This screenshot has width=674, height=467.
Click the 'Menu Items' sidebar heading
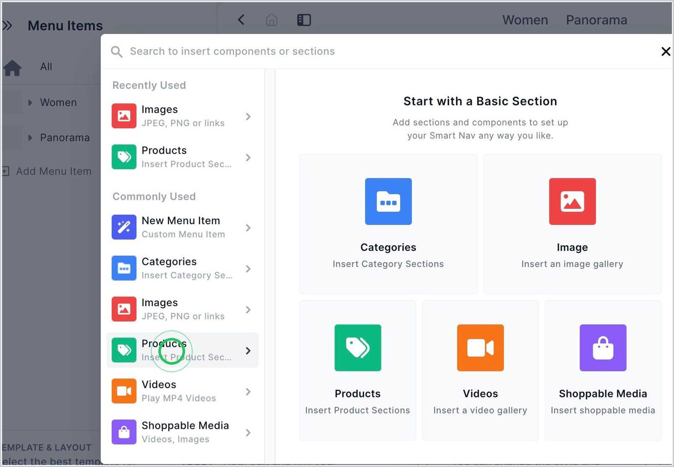[x=65, y=26]
